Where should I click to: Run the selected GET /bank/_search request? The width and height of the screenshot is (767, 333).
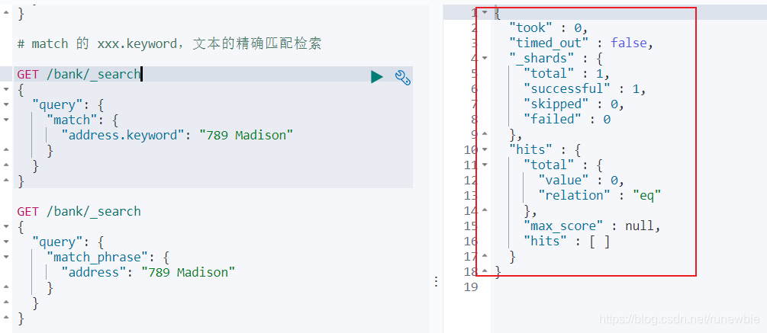pyautogui.click(x=376, y=77)
